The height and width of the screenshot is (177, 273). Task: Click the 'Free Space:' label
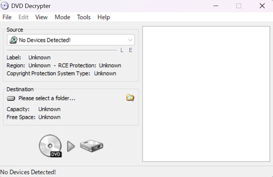click(x=21, y=117)
